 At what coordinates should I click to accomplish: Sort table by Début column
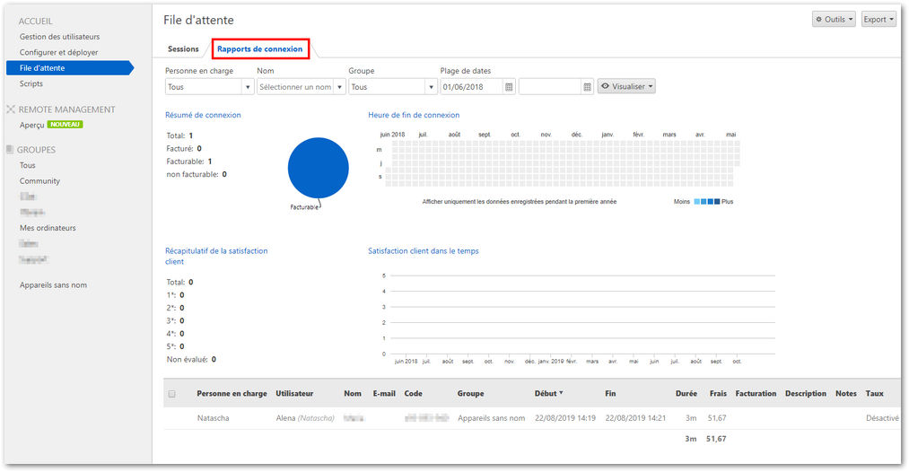click(x=548, y=393)
